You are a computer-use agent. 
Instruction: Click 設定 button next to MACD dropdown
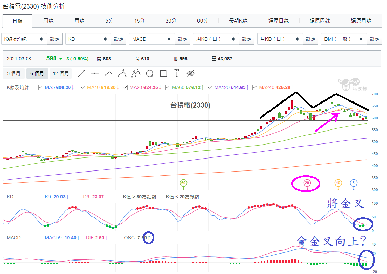pos(182,39)
